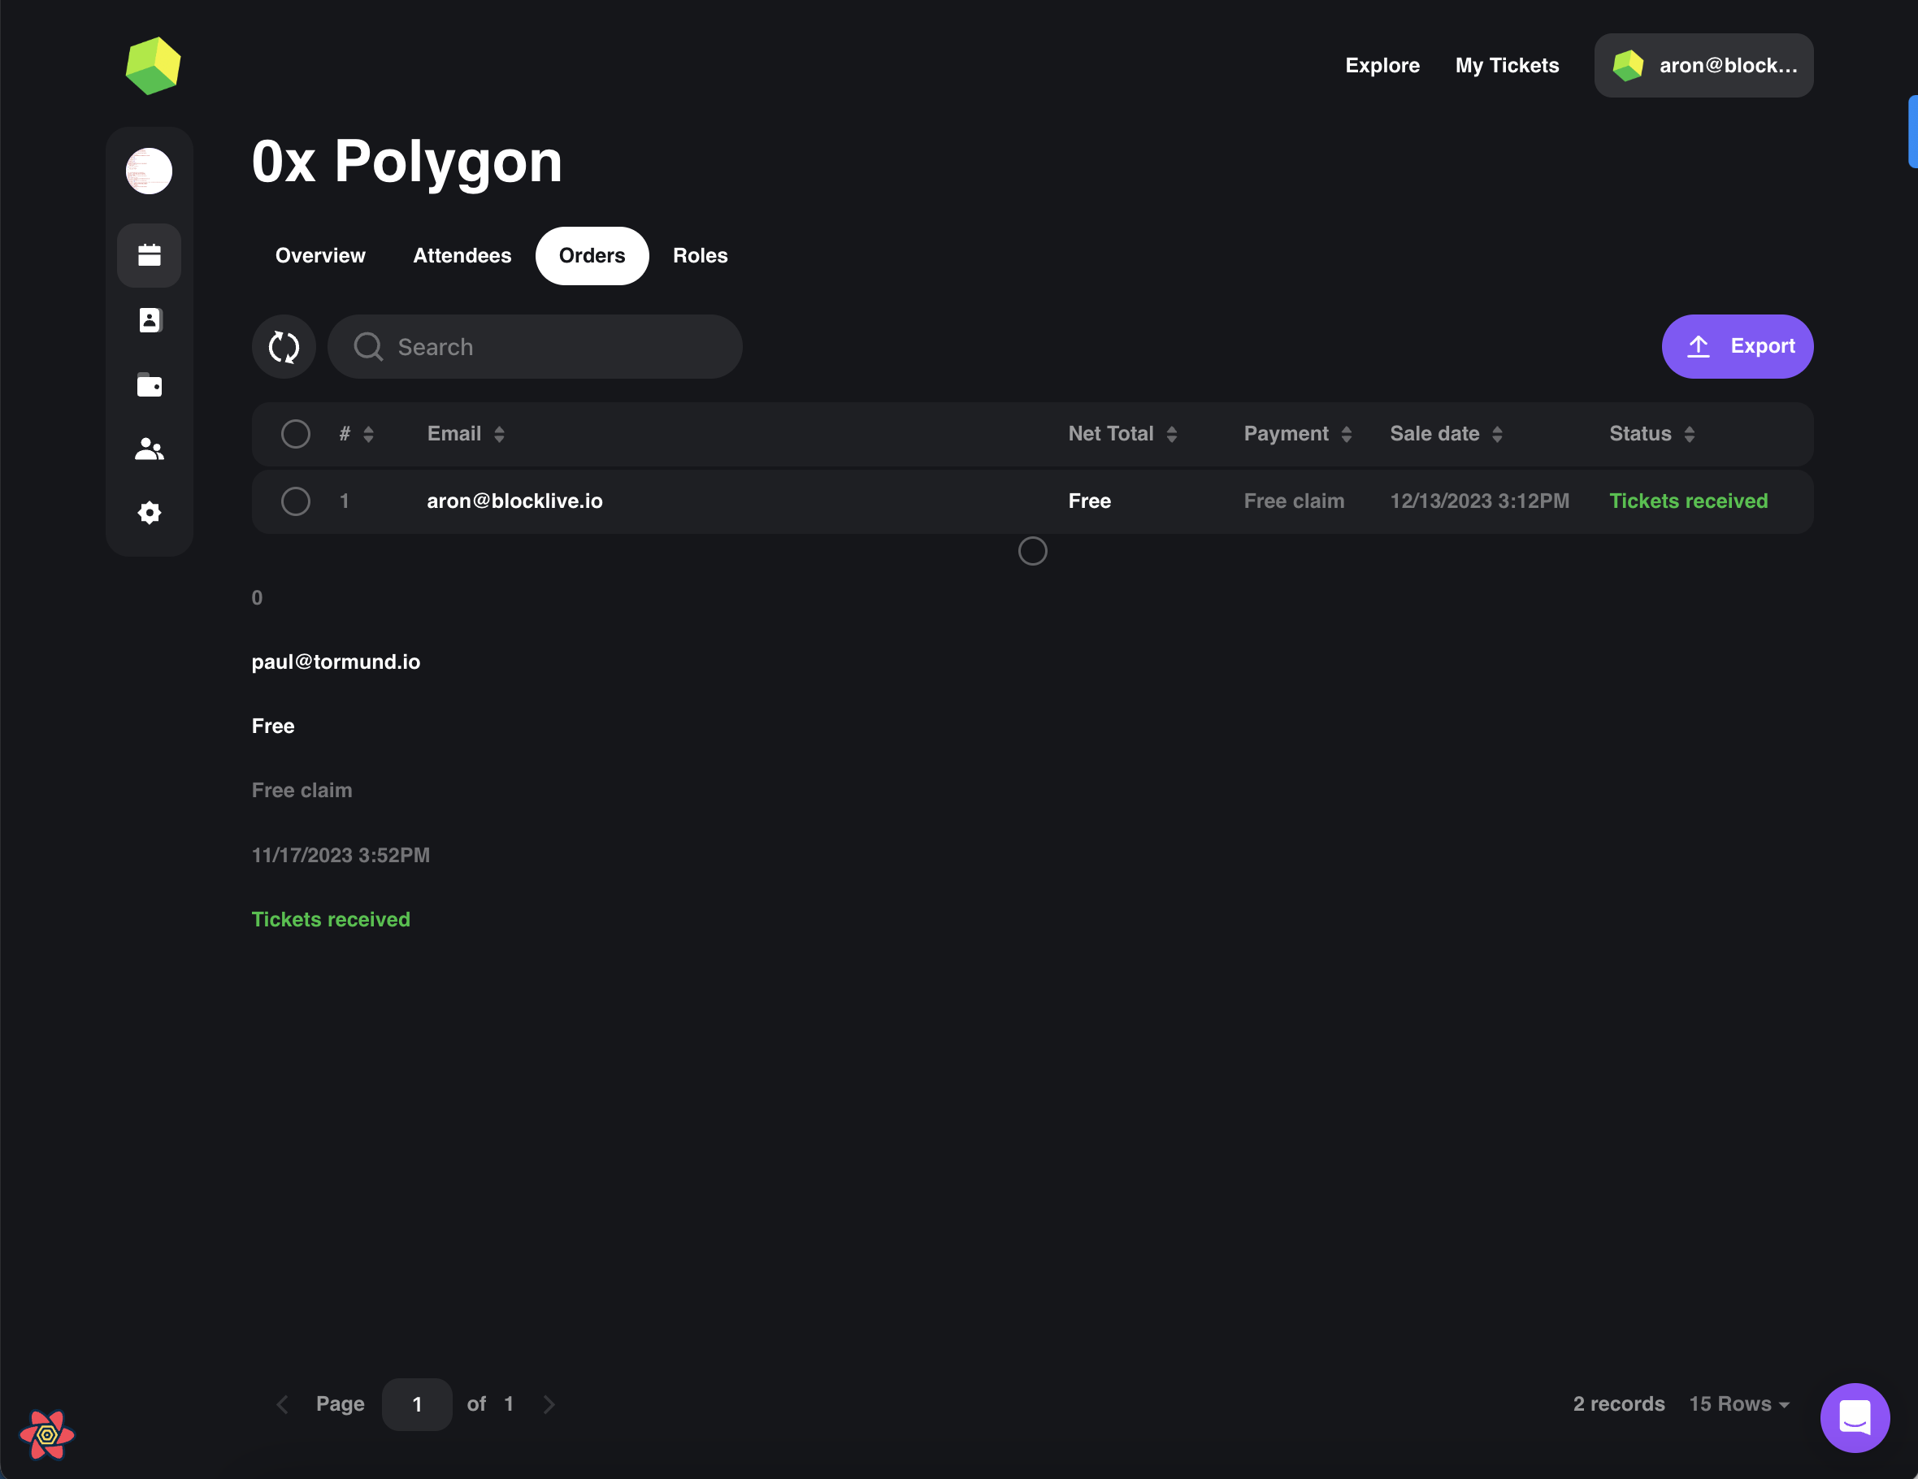Go to previous page arrow
The image size is (1918, 1479).
[x=282, y=1404]
